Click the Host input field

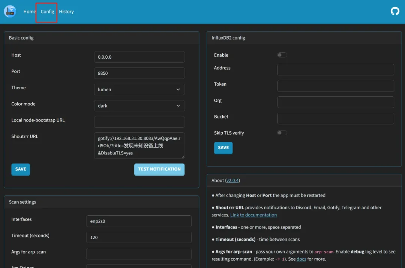[139, 57]
